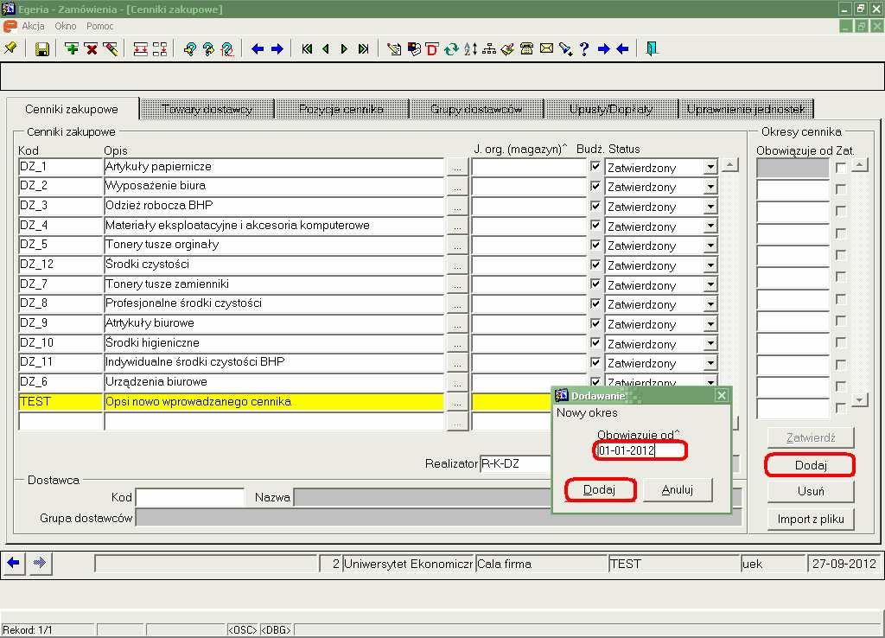Viewport: 885px width, 638px height.
Task: Open Status dropdown for Tonery tusze zamienniki
Action: click(x=710, y=284)
